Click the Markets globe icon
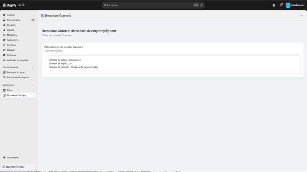 pos(4,50)
